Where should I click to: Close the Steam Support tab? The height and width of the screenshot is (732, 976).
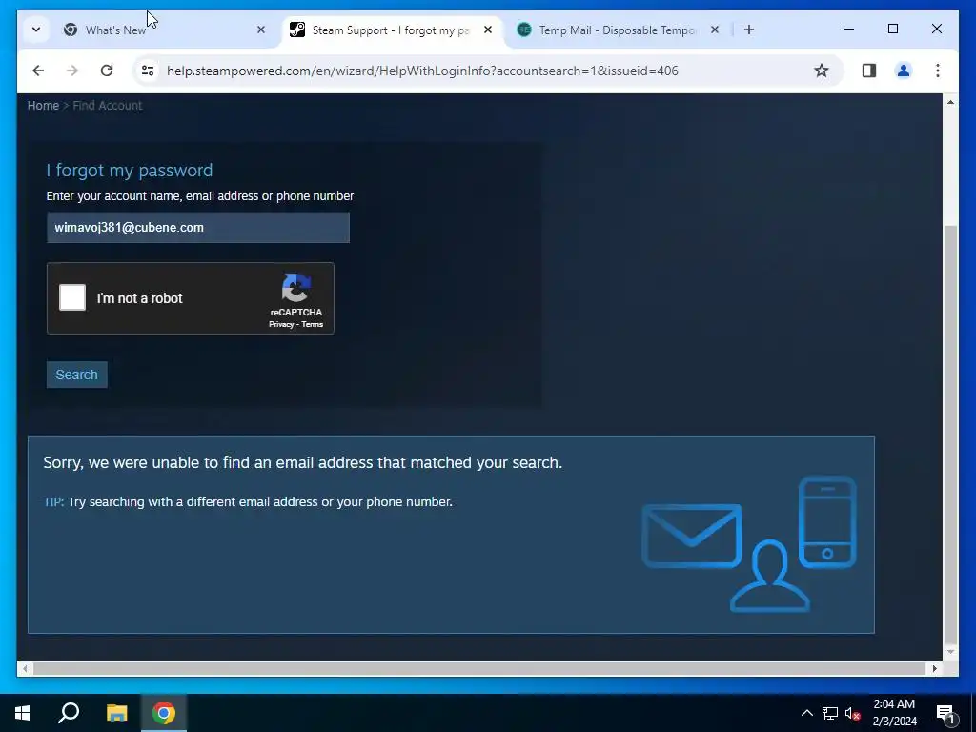pyautogui.click(x=488, y=30)
